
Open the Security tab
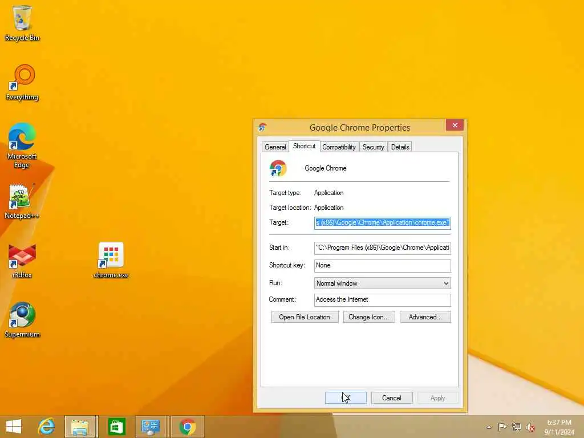tap(373, 147)
